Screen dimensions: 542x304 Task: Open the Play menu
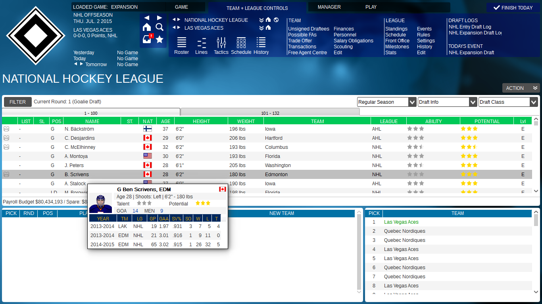click(x=371, y=7)
